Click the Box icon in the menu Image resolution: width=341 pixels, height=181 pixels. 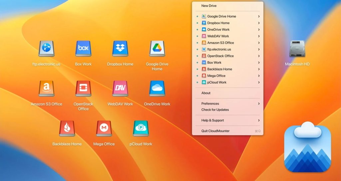tap(204, 62)
